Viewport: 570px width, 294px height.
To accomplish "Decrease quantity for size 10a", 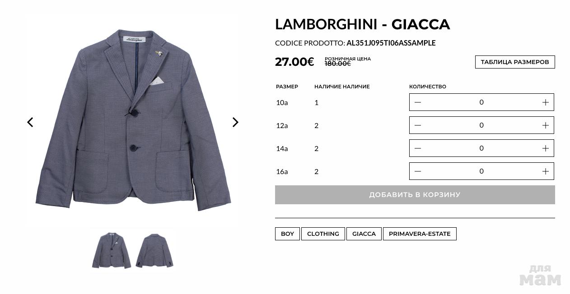I will [418, 102].
